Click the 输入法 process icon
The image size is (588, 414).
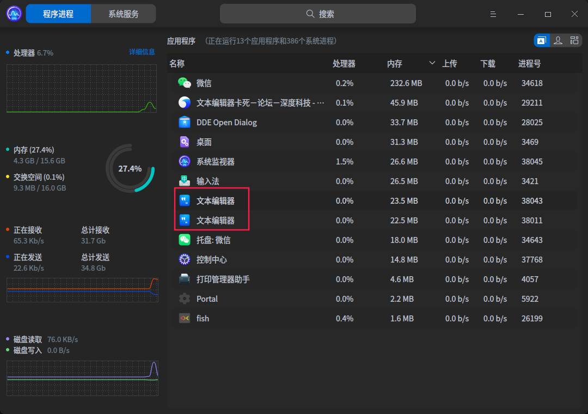click(184, 181)
